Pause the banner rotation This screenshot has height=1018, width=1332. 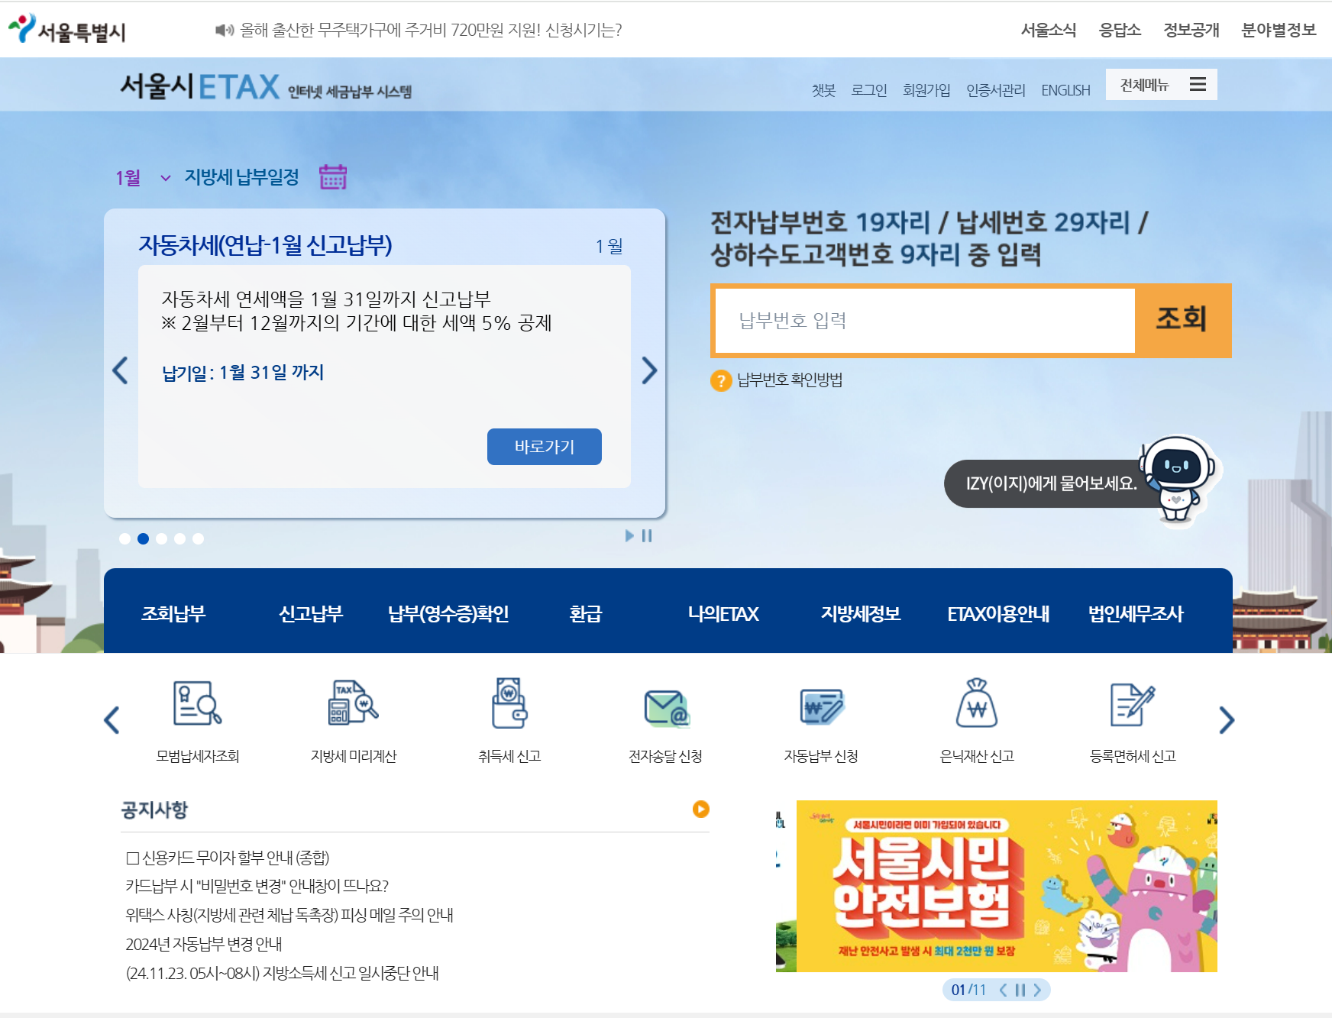tap(1020, 990)
